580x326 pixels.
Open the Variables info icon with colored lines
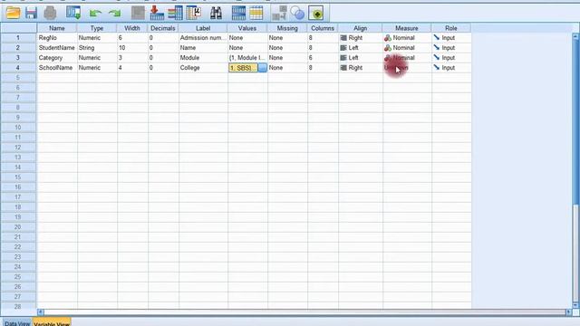tap(175, 14)
